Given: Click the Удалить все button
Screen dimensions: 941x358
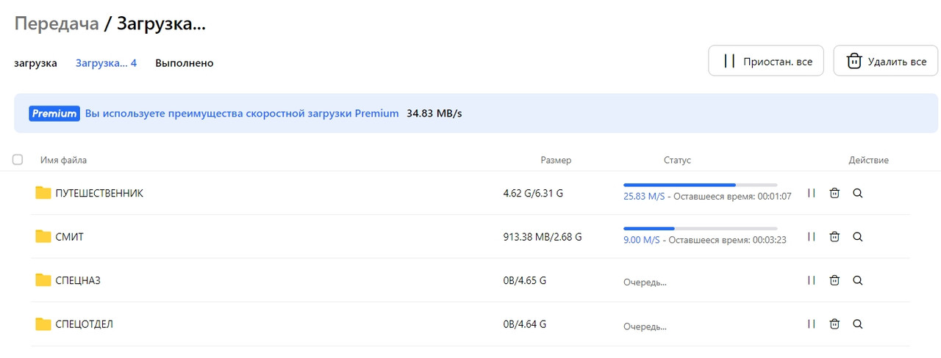Looking at the screenshot, I should [886, 61].
